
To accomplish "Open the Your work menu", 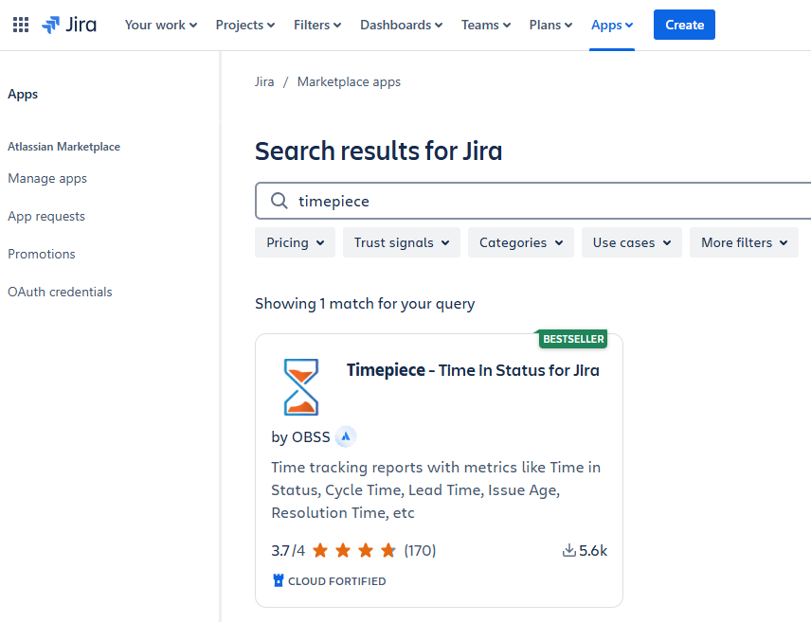I will coord(161,25).
